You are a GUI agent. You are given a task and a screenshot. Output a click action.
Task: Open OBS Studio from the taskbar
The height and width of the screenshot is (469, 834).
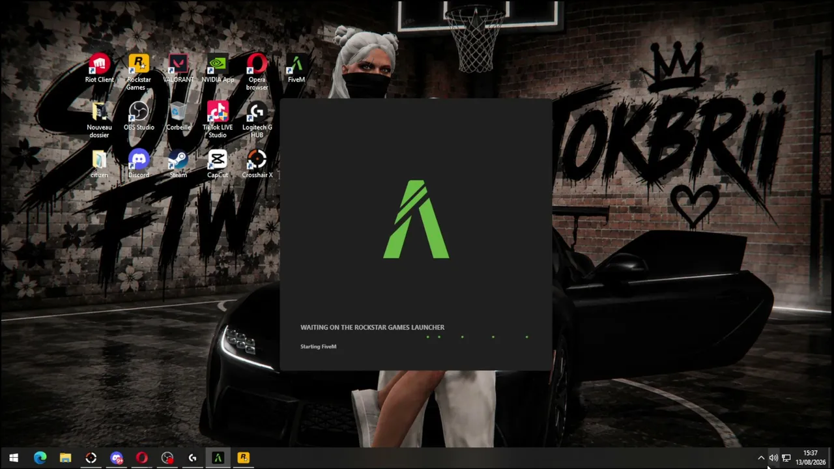pyautogui.click(x=167, y=458)
